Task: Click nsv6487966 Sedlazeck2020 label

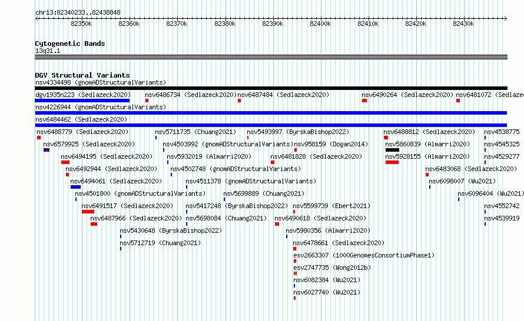Action: pos(136,218)
